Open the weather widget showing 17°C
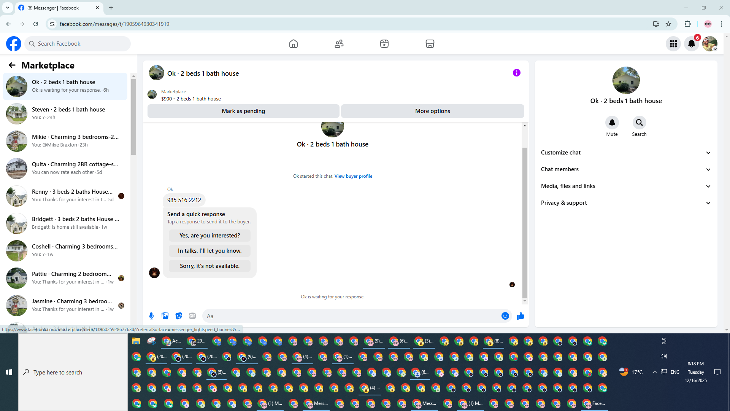The width and height of the screenshot is (730, 411). pyautogui.click(x=631, y=372)
